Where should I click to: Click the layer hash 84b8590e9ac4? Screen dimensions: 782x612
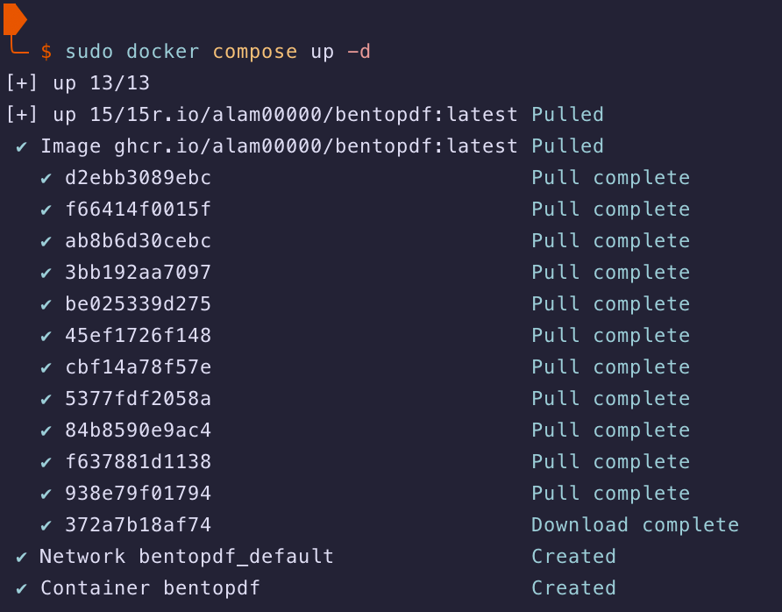138,431
